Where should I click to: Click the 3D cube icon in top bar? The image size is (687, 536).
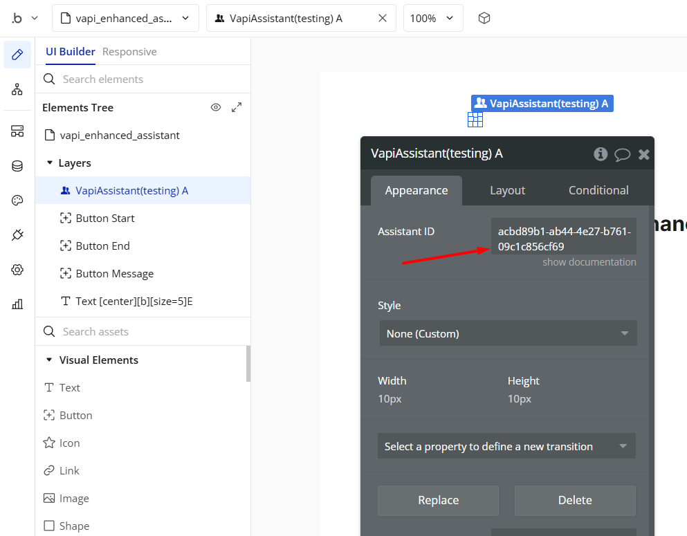[484, 18]
